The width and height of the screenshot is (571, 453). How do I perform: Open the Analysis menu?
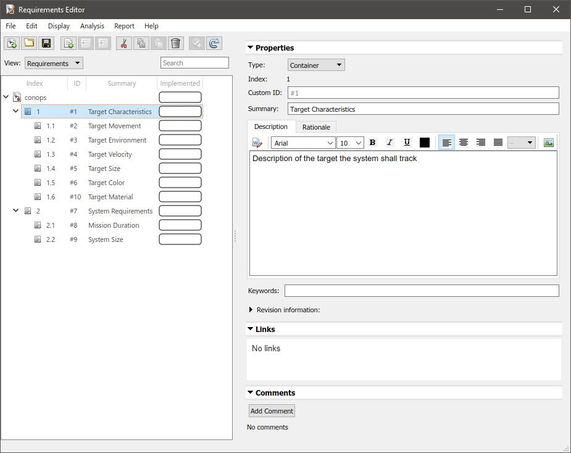tap(92, 26)
